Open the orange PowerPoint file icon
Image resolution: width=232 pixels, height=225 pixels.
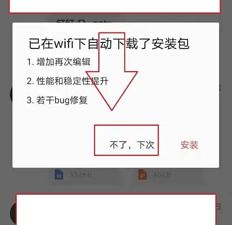click(x=142, y=175)
